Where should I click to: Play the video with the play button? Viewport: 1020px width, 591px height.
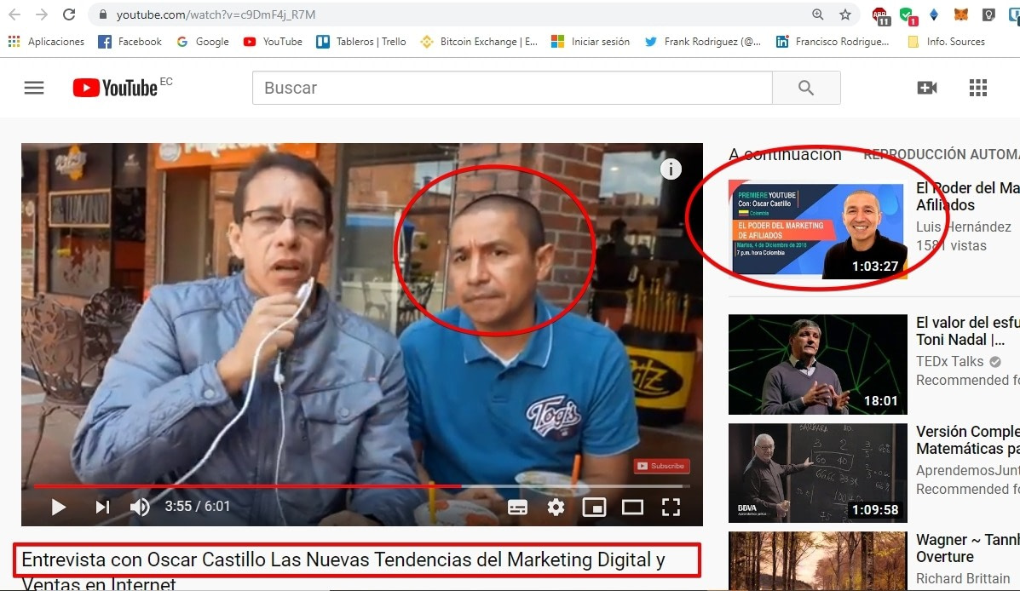click(59, 507)
